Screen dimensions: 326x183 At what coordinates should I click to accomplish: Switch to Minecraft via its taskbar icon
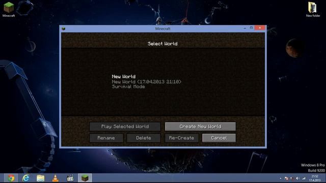pos(85,178)
